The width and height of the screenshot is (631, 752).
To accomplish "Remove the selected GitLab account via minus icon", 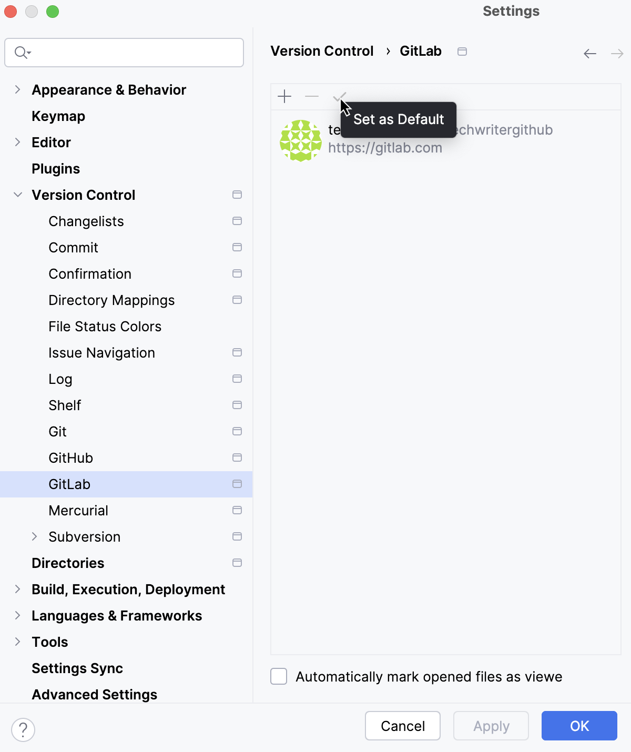I will tap(312, 97).
